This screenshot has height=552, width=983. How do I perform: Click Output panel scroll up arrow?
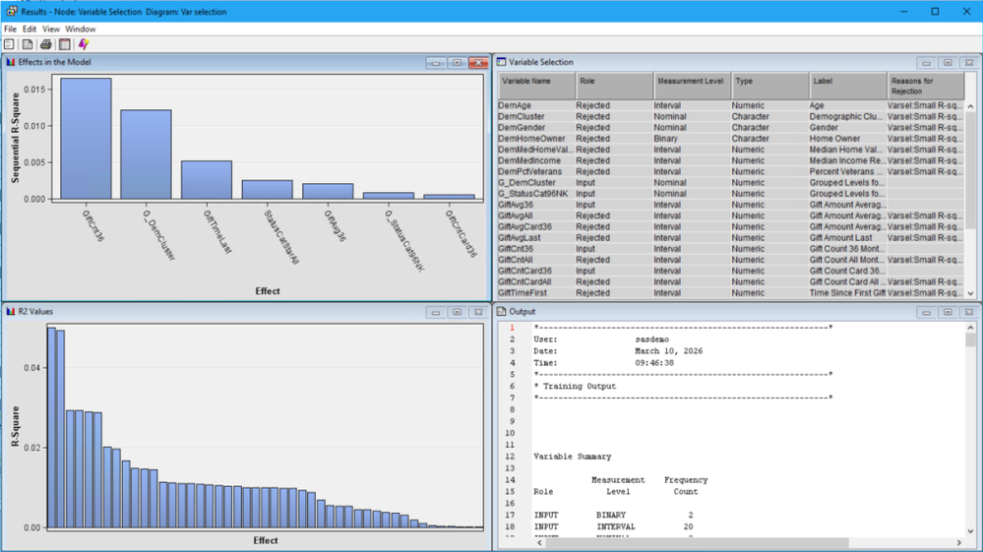coord(970,328)
